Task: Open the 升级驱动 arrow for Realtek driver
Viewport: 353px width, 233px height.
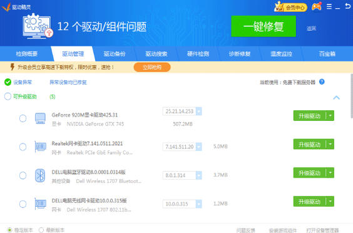Action: pyautogui.click(x=330, y=144)
